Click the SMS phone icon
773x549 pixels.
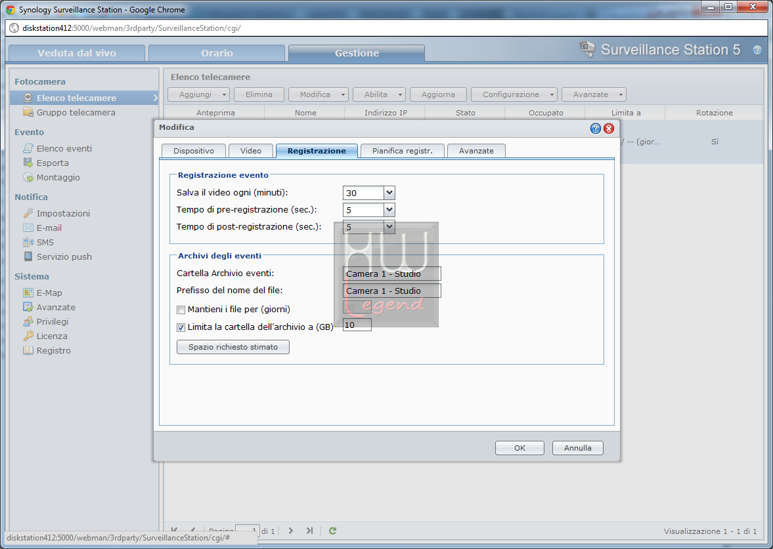28,242
